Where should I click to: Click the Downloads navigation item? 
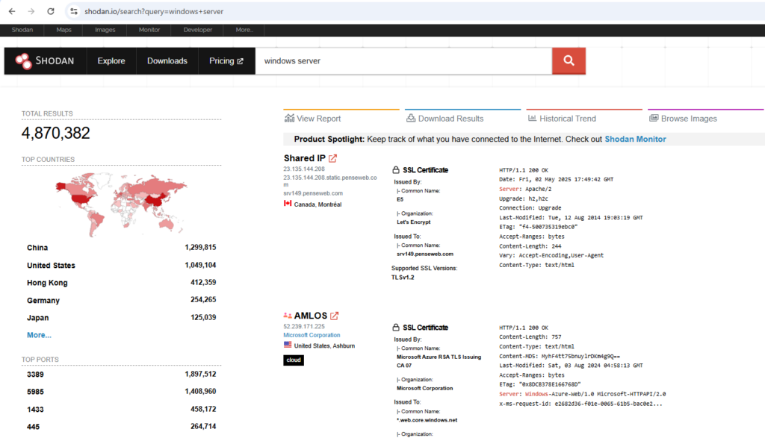click(167, 61)
